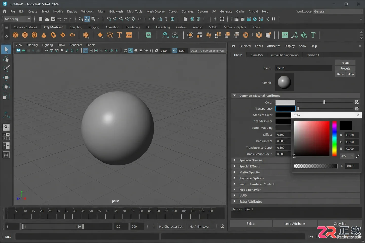365x243 pixels.
Task: Click the blinn name input field
Action: 303,68
